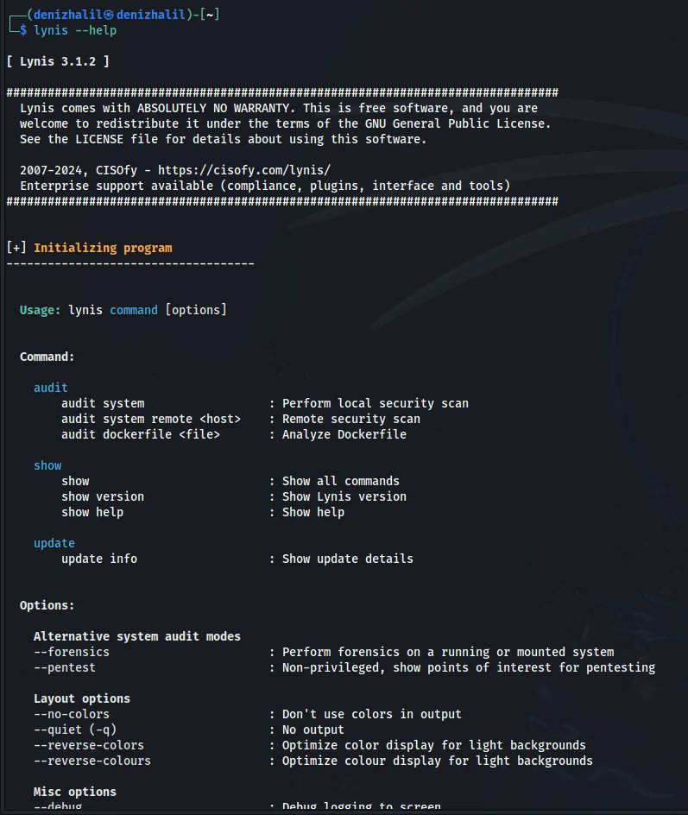Click the 'show help' entry
Screen dimensions: 688x815
(92, 513)
